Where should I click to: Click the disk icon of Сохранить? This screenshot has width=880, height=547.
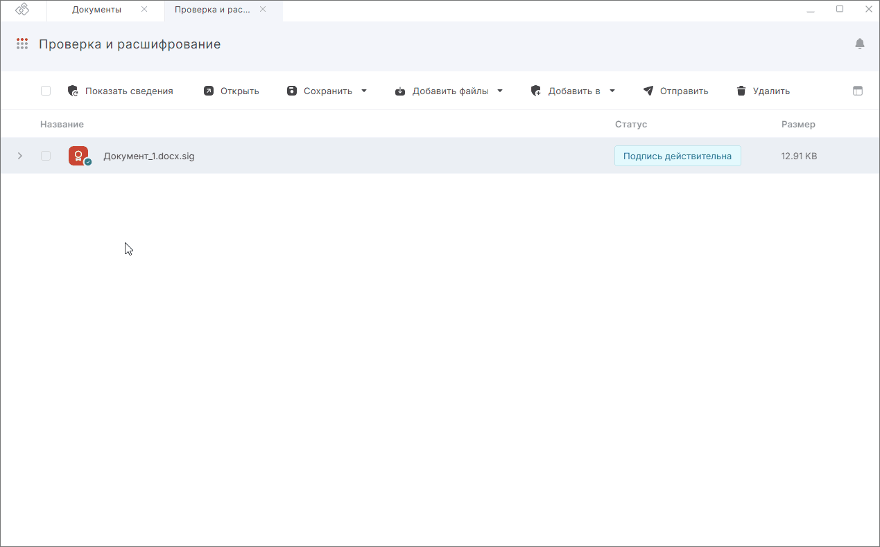(x=292, y=91)
